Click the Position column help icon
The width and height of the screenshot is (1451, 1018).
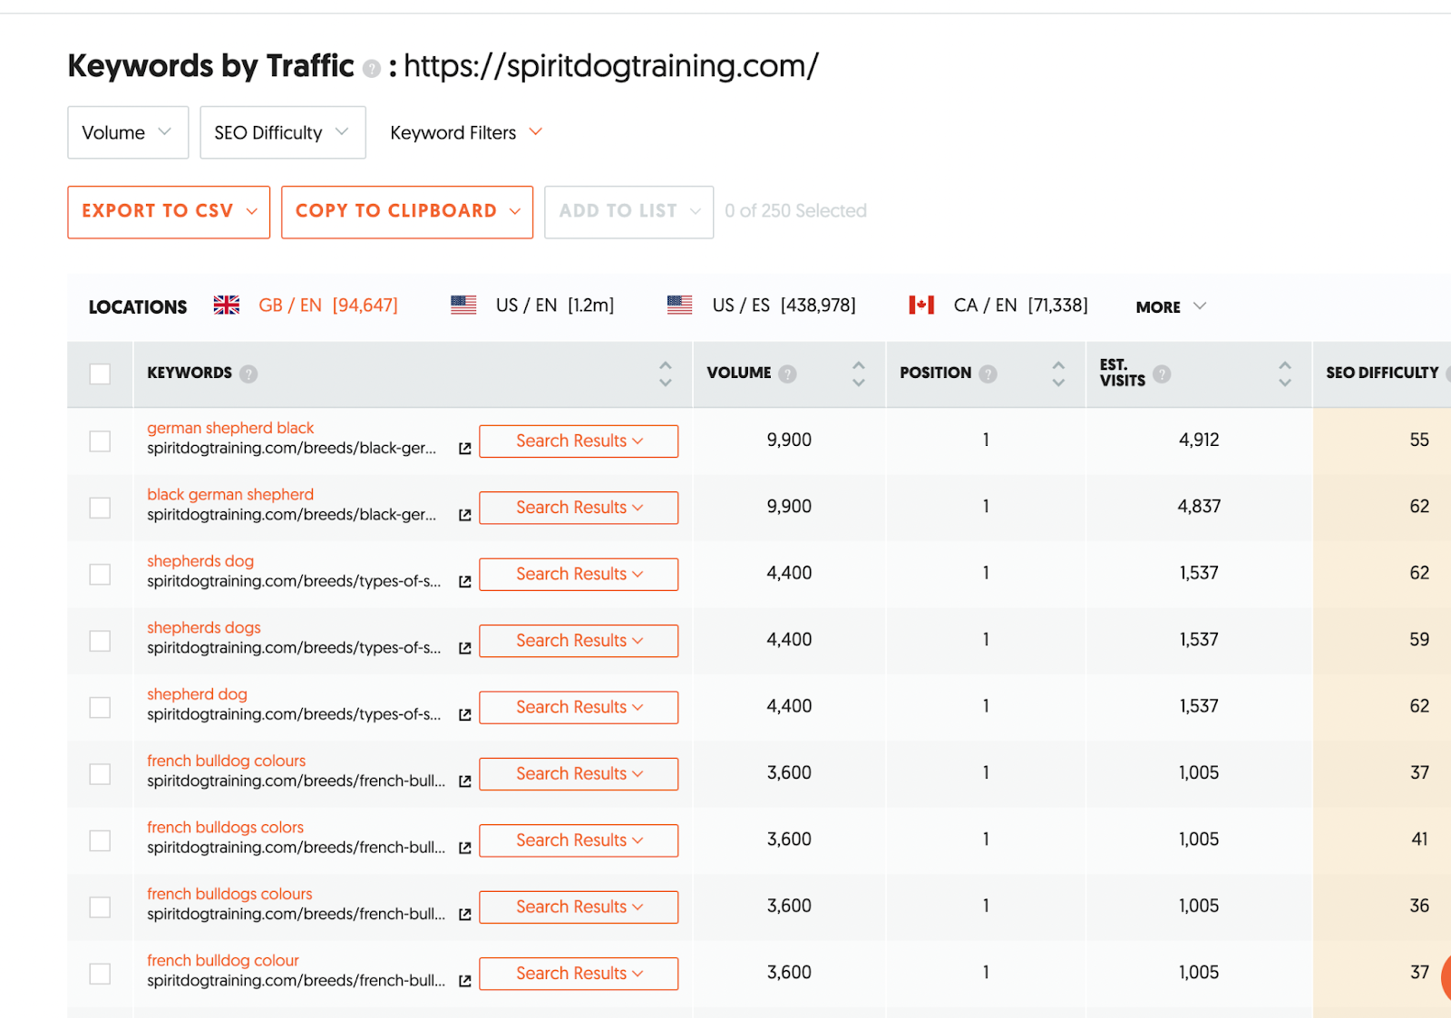click(988, 373)
